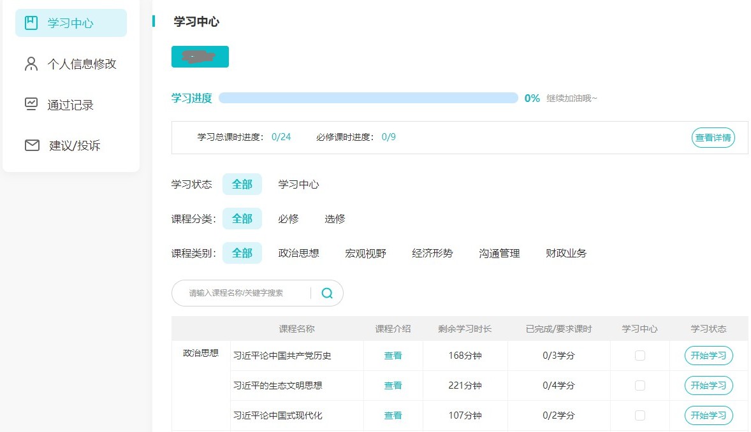
Task: Select the 政治思想 course type filter
Action: tap(298, 253)
